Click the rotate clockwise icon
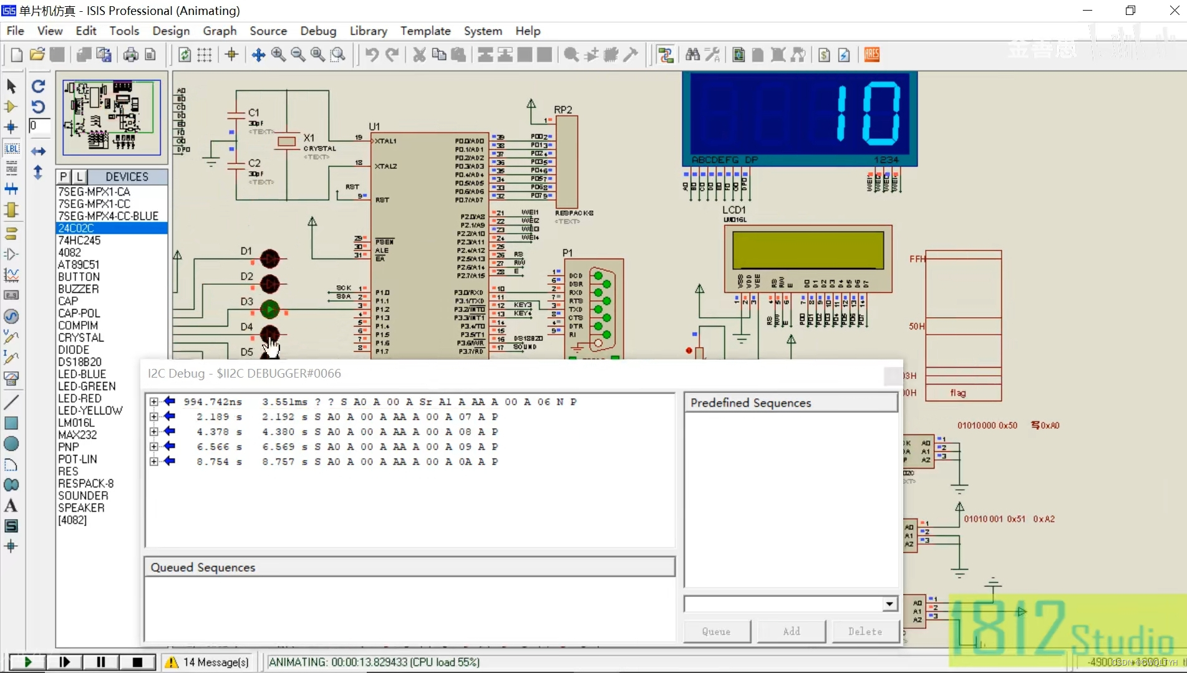The height and width of the screenshot is (673, 1187). (39, 86)
